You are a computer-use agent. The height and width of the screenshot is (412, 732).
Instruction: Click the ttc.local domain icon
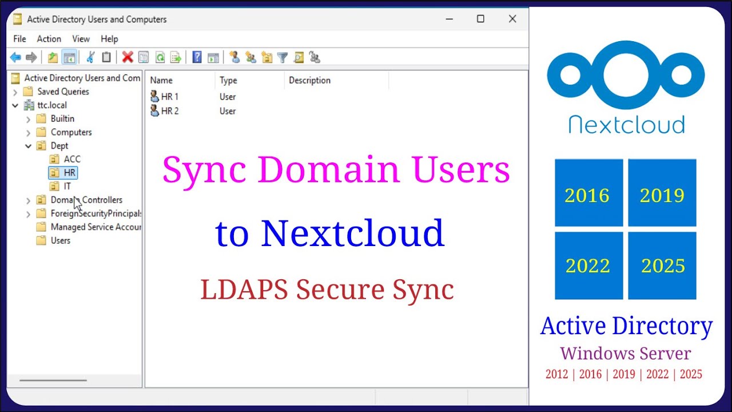29,105
